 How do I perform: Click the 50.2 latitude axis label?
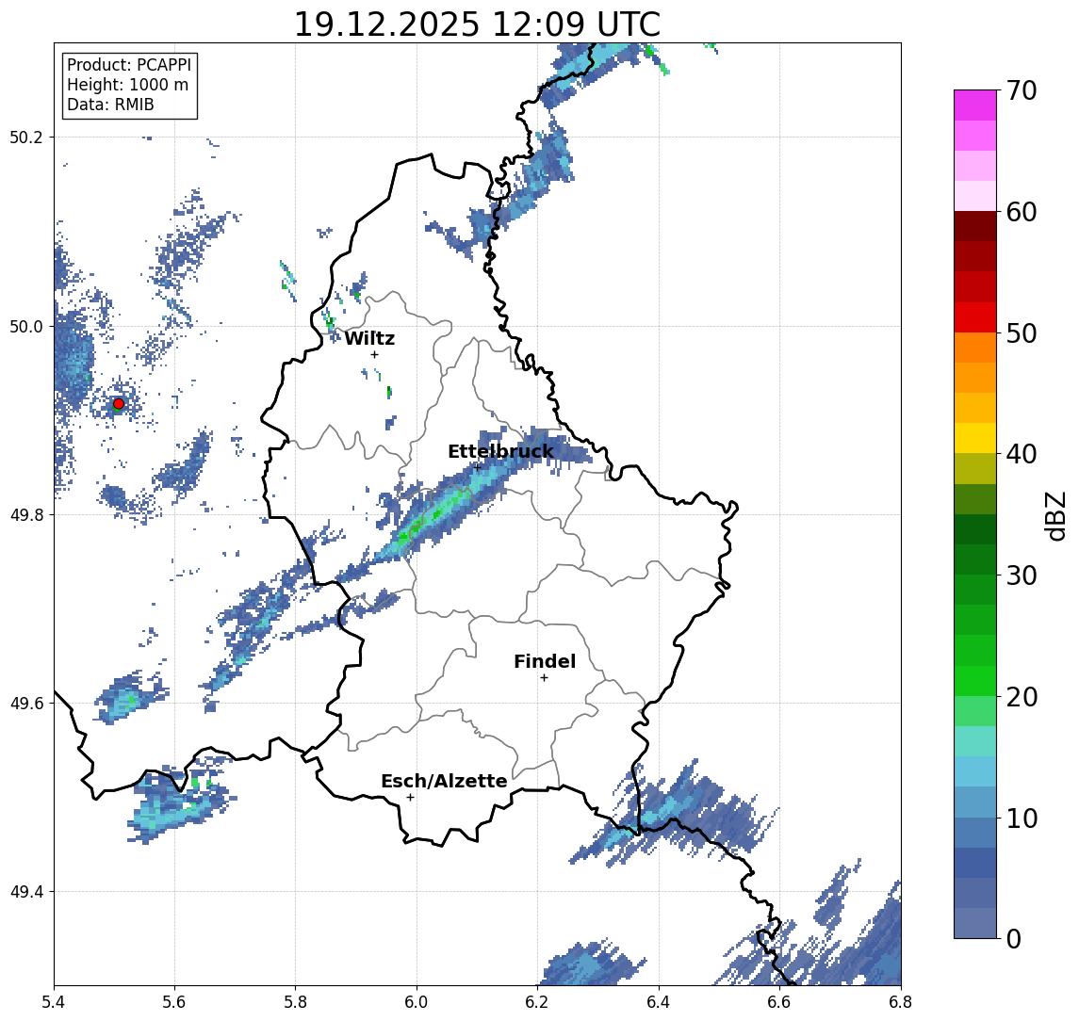(x=26, y=137)
